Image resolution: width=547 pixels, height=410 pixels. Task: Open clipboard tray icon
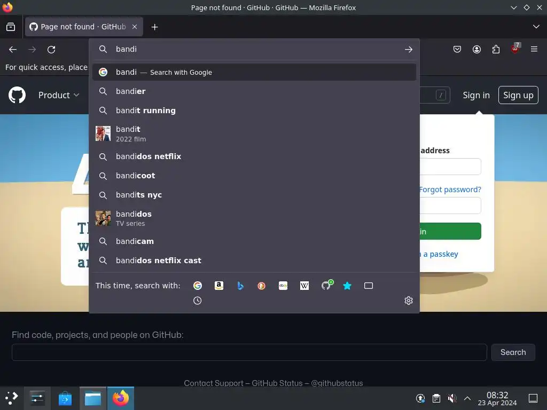(x=436, y=398)
